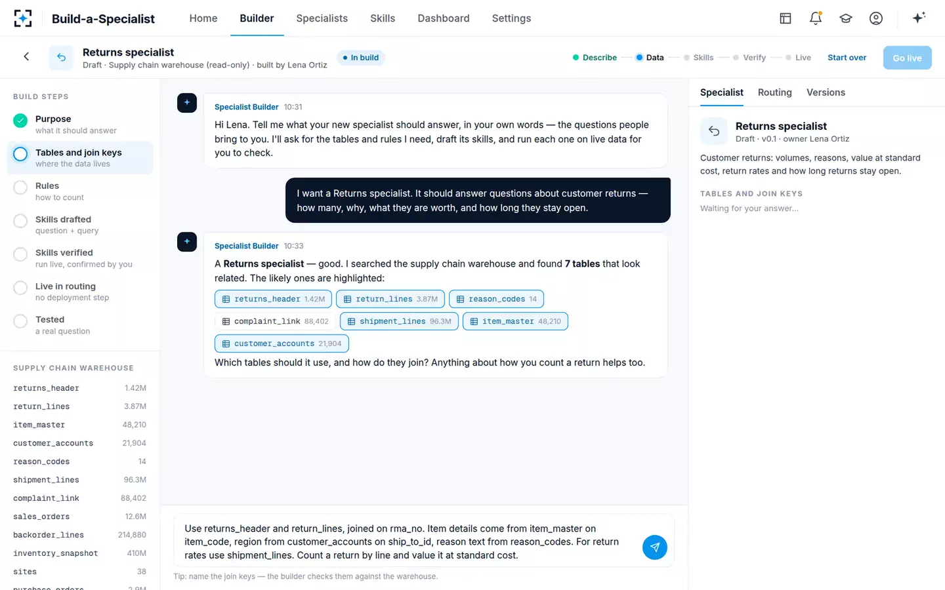Jump to the Verify progress step
Screen dimensions: 945x590
[749, 58]
